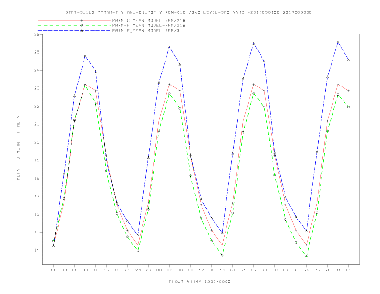Click y-axis tick value 19
380x294 pixels.
click(x=37, y=160)
